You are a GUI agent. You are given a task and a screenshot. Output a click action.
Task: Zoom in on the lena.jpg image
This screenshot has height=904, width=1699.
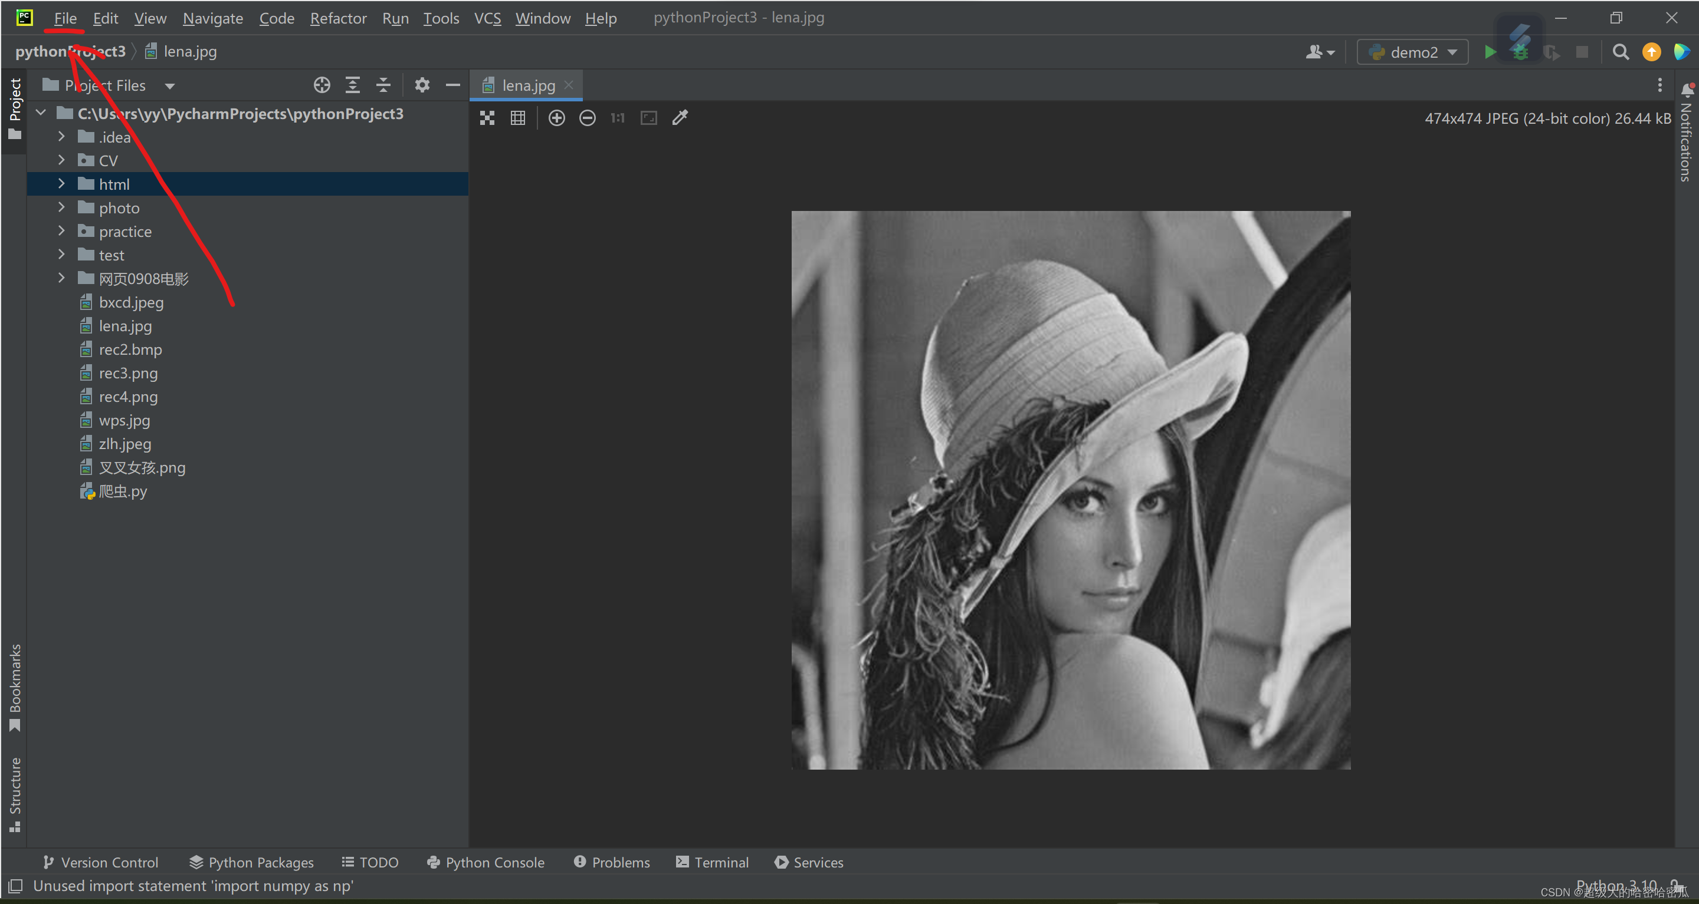pos(557,118)
